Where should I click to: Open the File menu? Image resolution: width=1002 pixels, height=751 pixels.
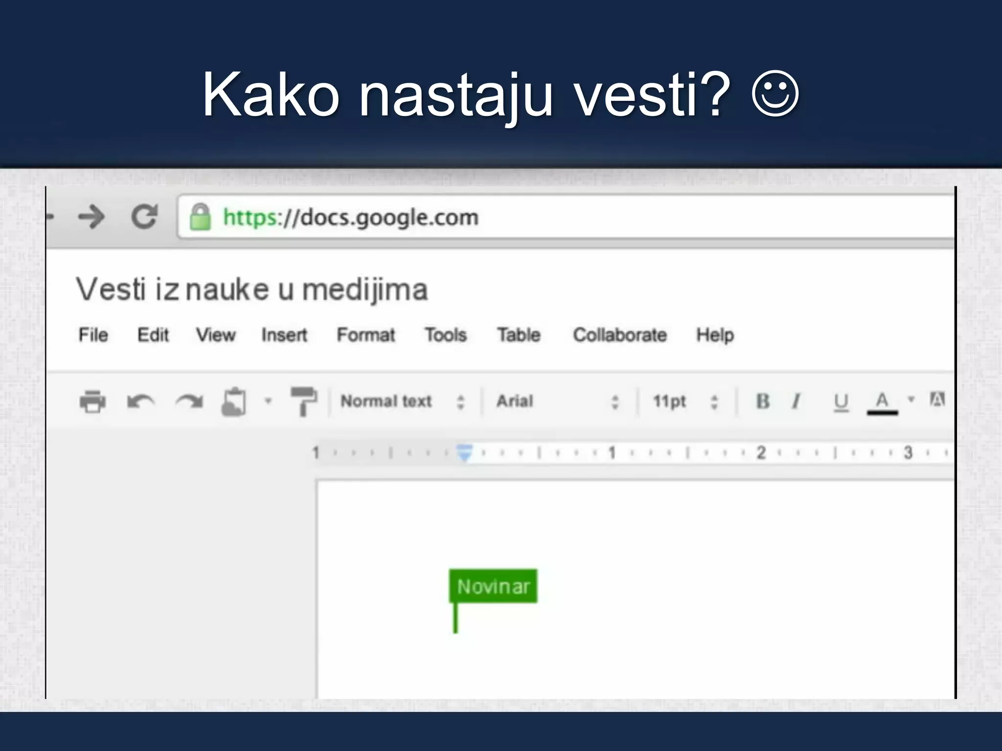(93, 335)
